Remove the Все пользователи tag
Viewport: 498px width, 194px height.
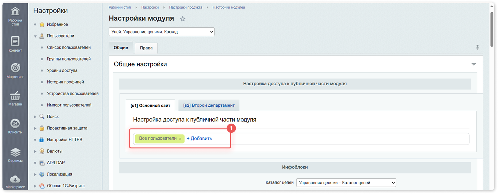(180, 139)
